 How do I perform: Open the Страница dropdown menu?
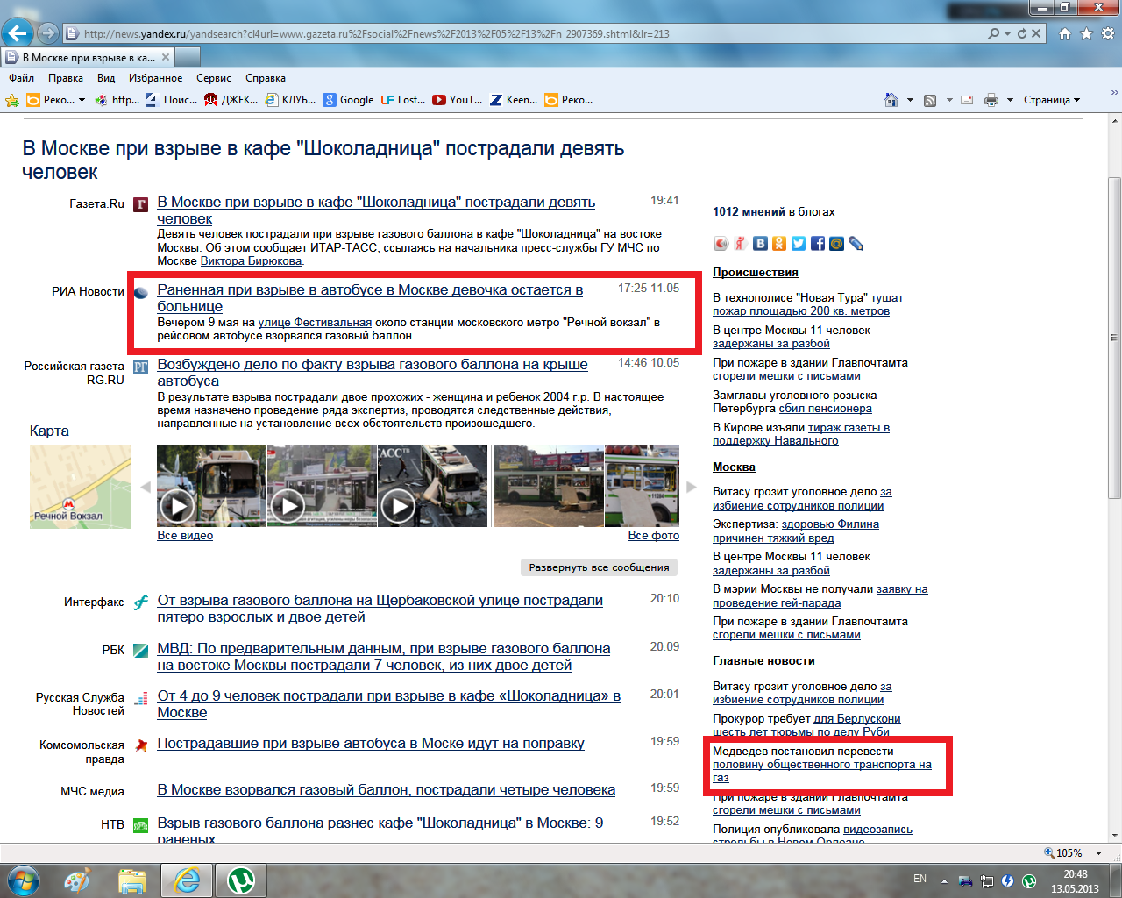point(1052,100)
